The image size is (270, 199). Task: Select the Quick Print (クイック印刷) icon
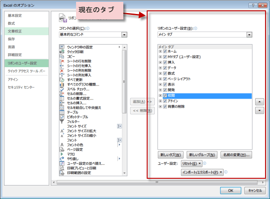[x=62, y=51]
